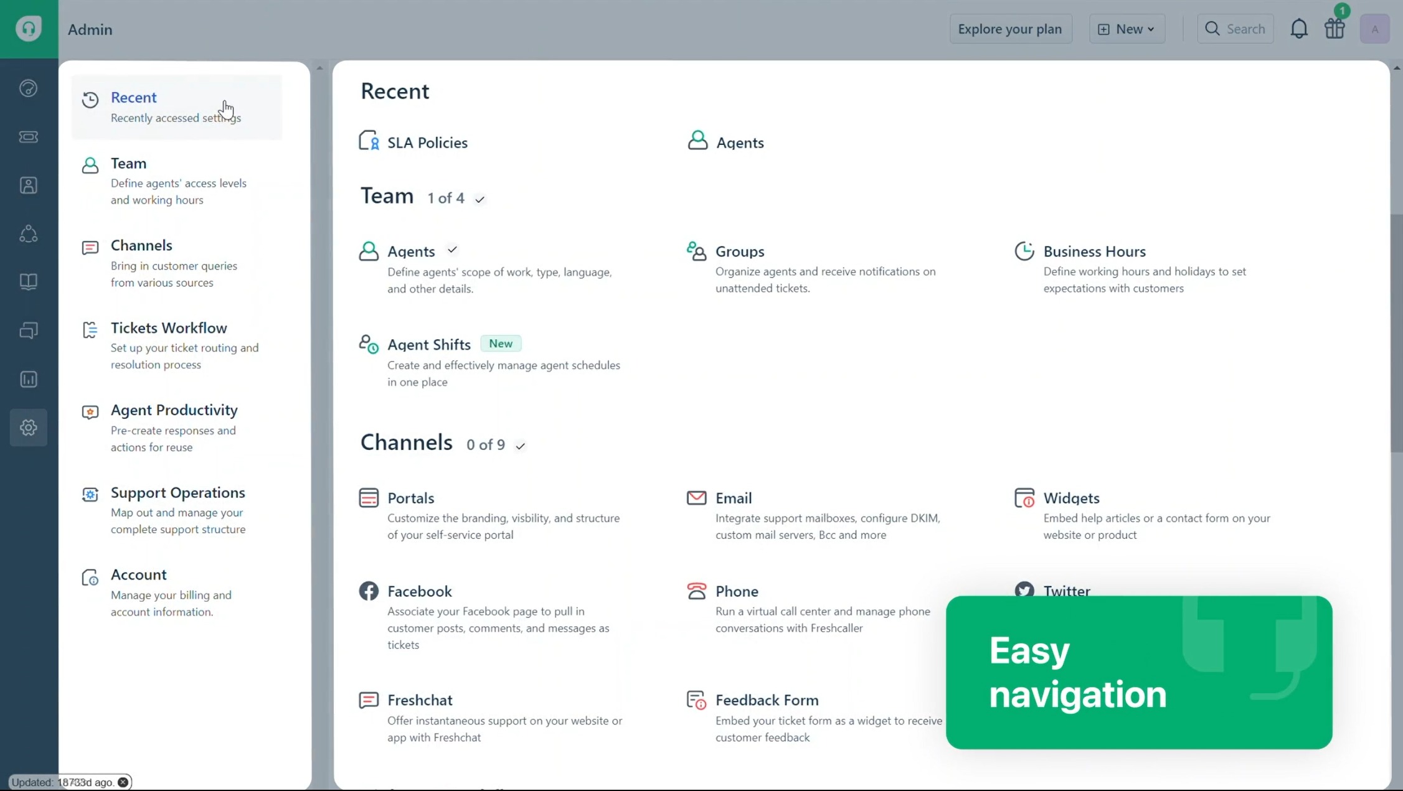Open the knowledge base book icon
The width and height of the screenshot is (1403, 791).
[x=29, y=282]
